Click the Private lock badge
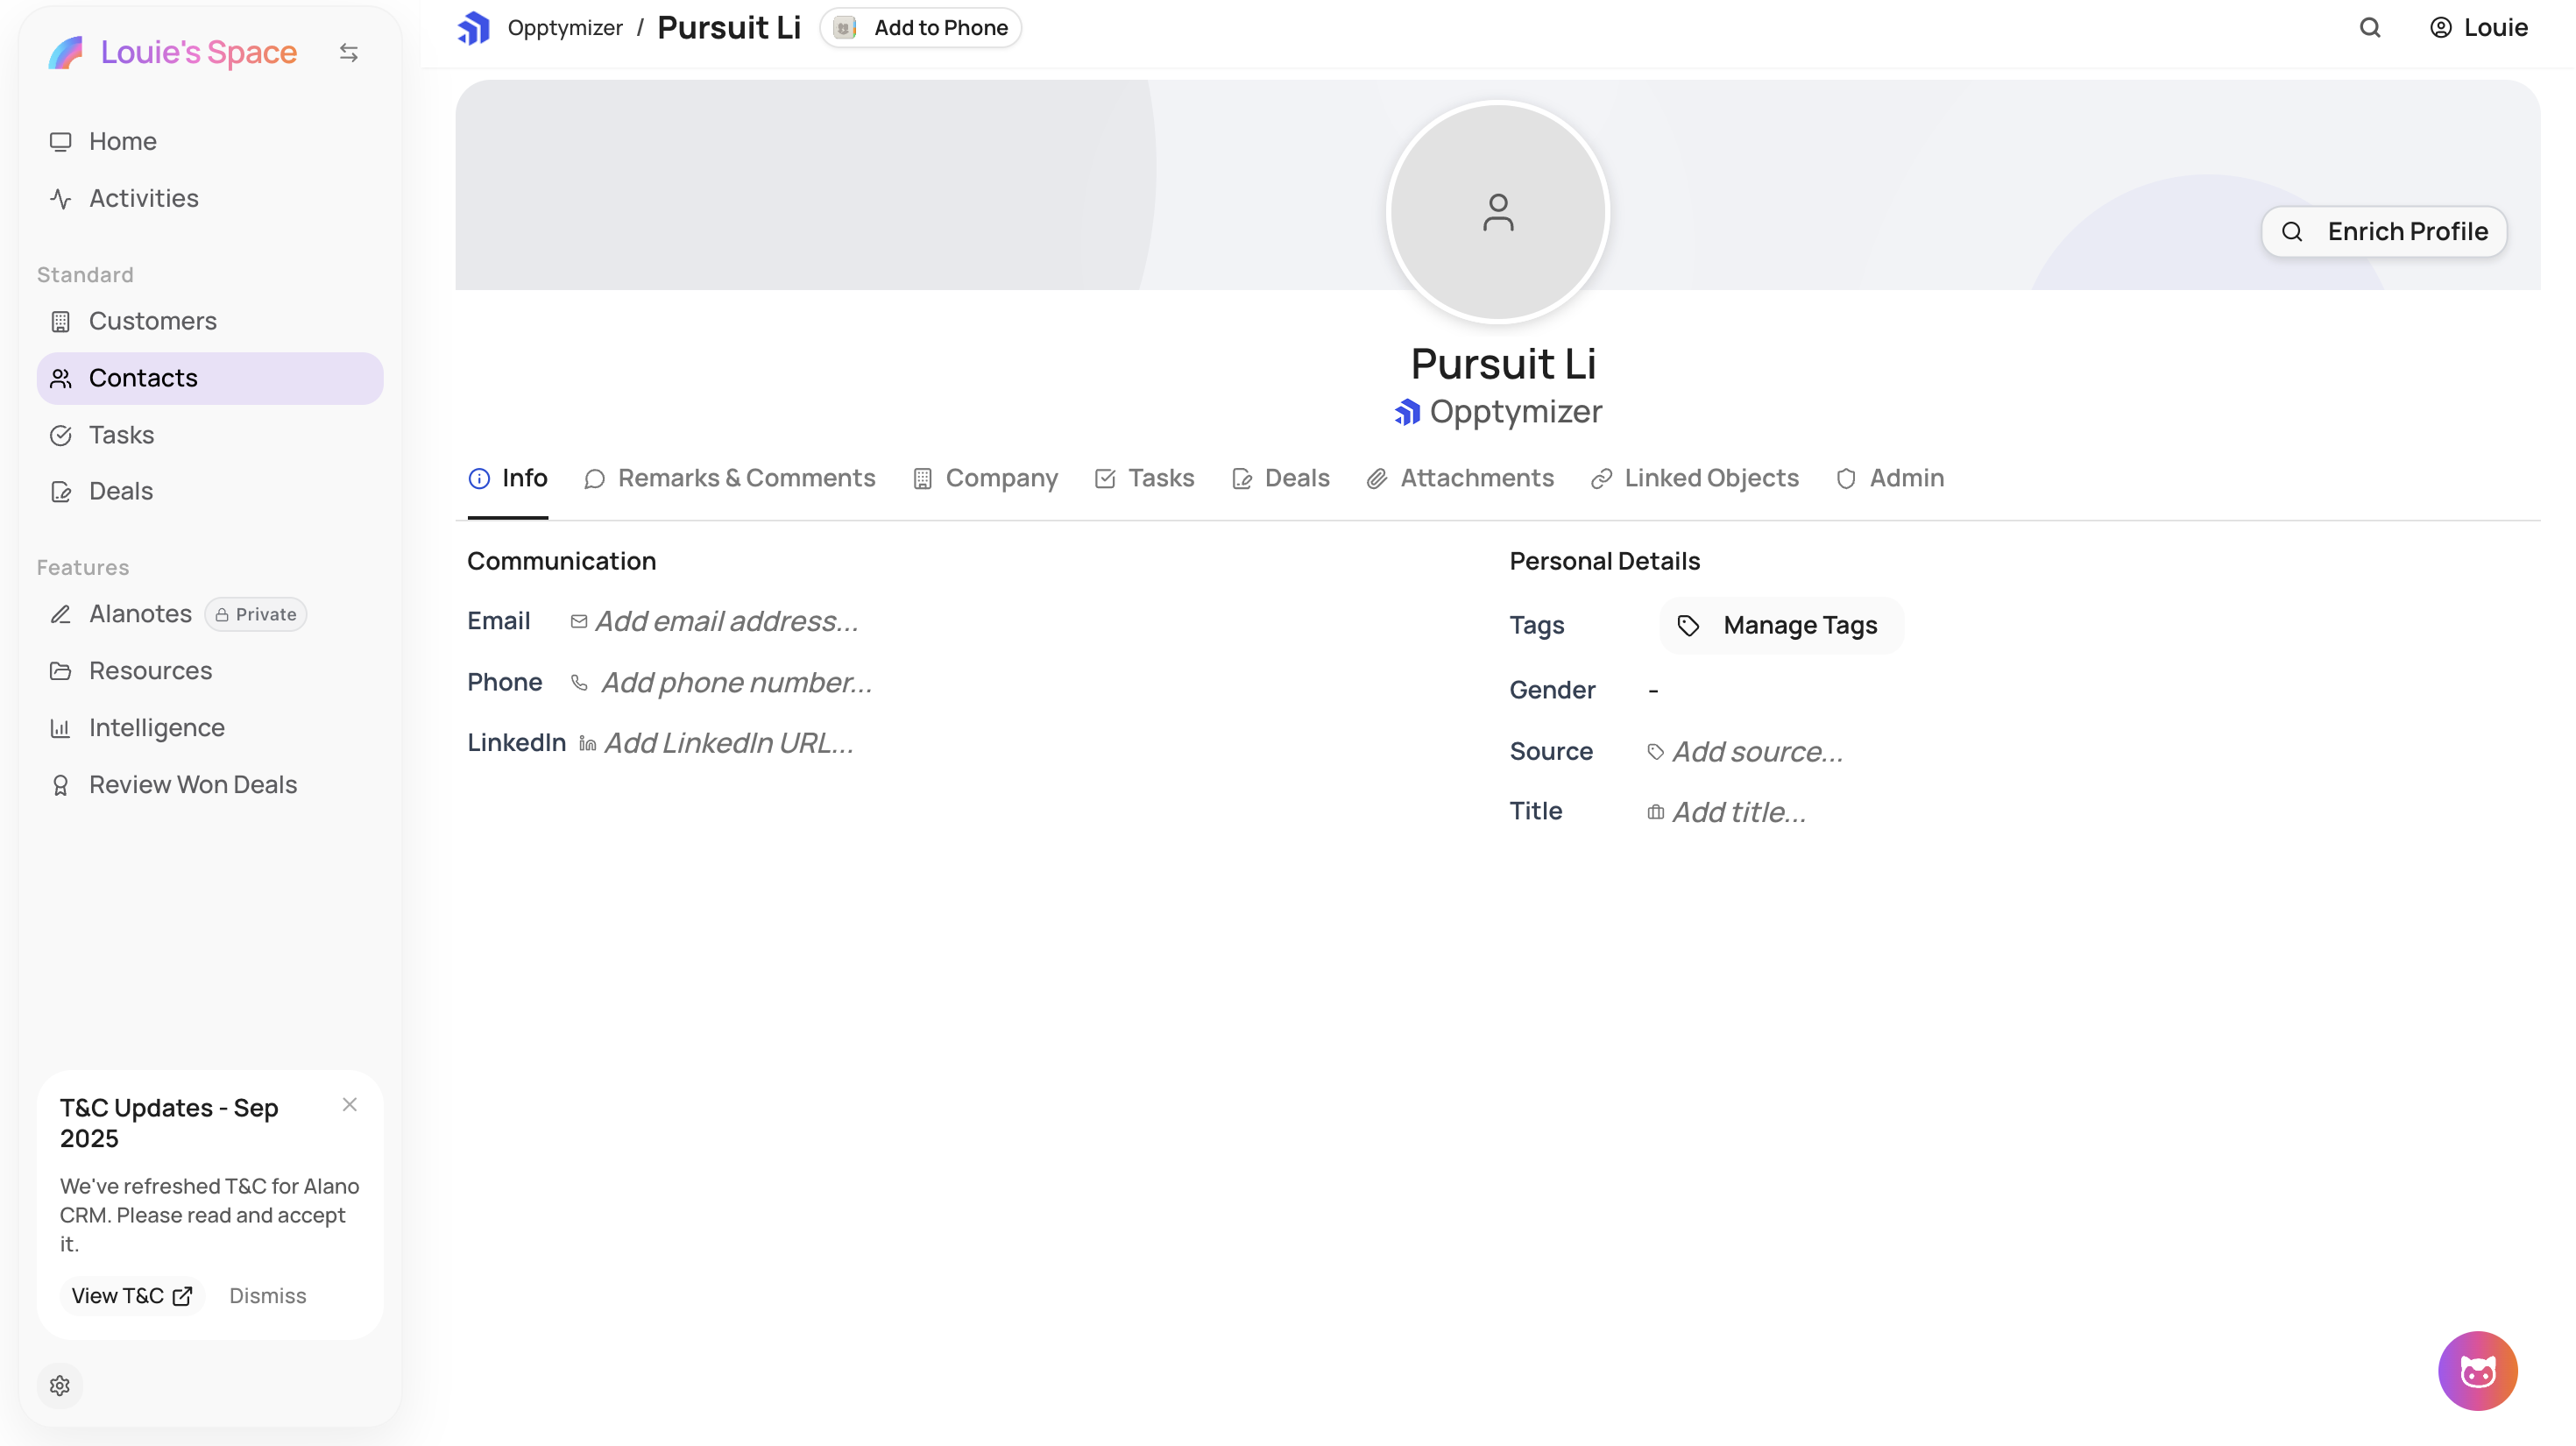The width and height of the screenshot is (2576, 1446). point(256,614)
